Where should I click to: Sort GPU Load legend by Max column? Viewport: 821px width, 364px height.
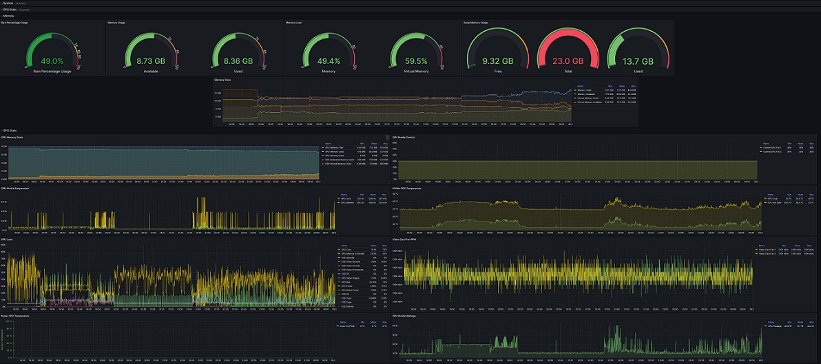point(385,245)
